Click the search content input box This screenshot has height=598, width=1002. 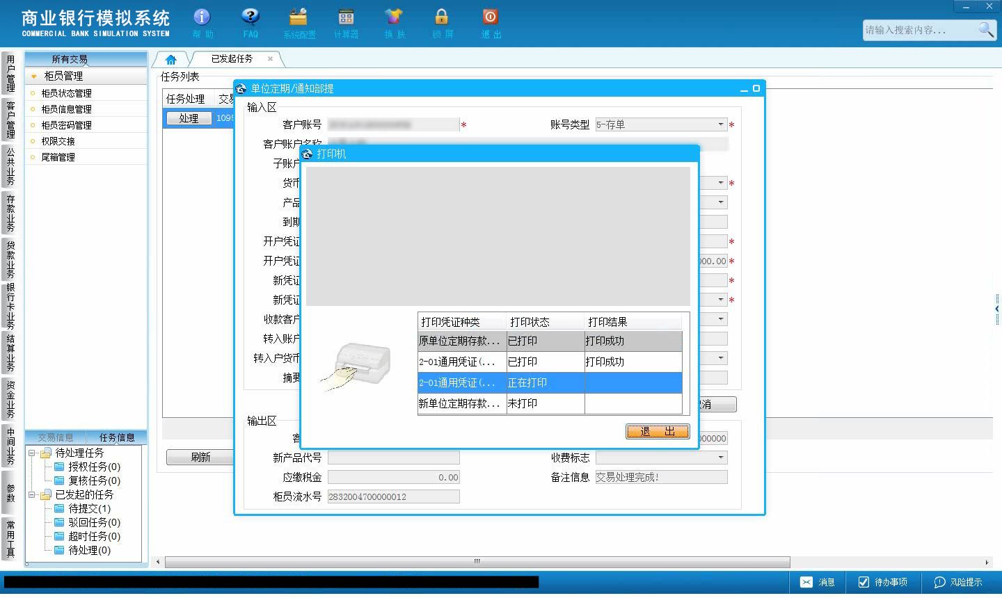(x=920, y=30)
